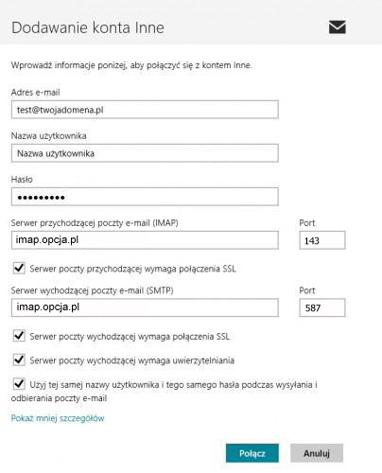The image size is (382, 473).
Task: Cancel with the Anuluj button
Action: 317,453
